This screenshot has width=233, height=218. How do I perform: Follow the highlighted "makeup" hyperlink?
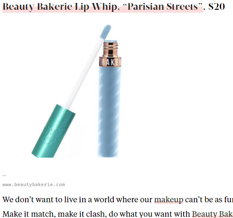point(169,200)
